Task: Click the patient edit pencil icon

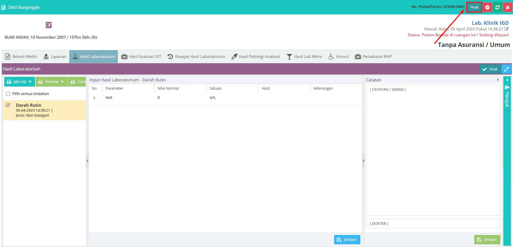Action: click(x=49, y=25)
